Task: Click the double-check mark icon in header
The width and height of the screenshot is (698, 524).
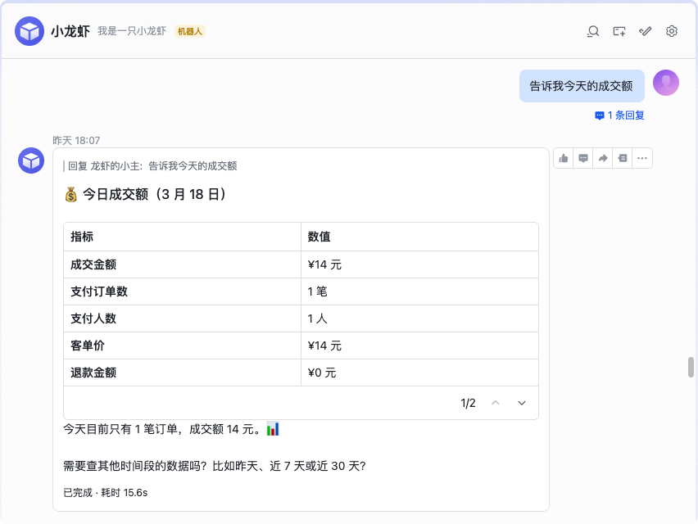Action: pos(646,32)
